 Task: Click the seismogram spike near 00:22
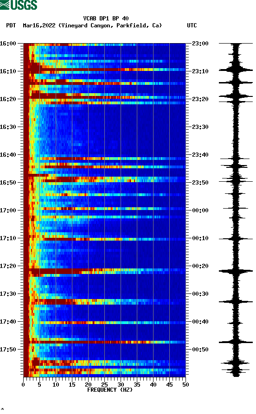coord(236,271)
